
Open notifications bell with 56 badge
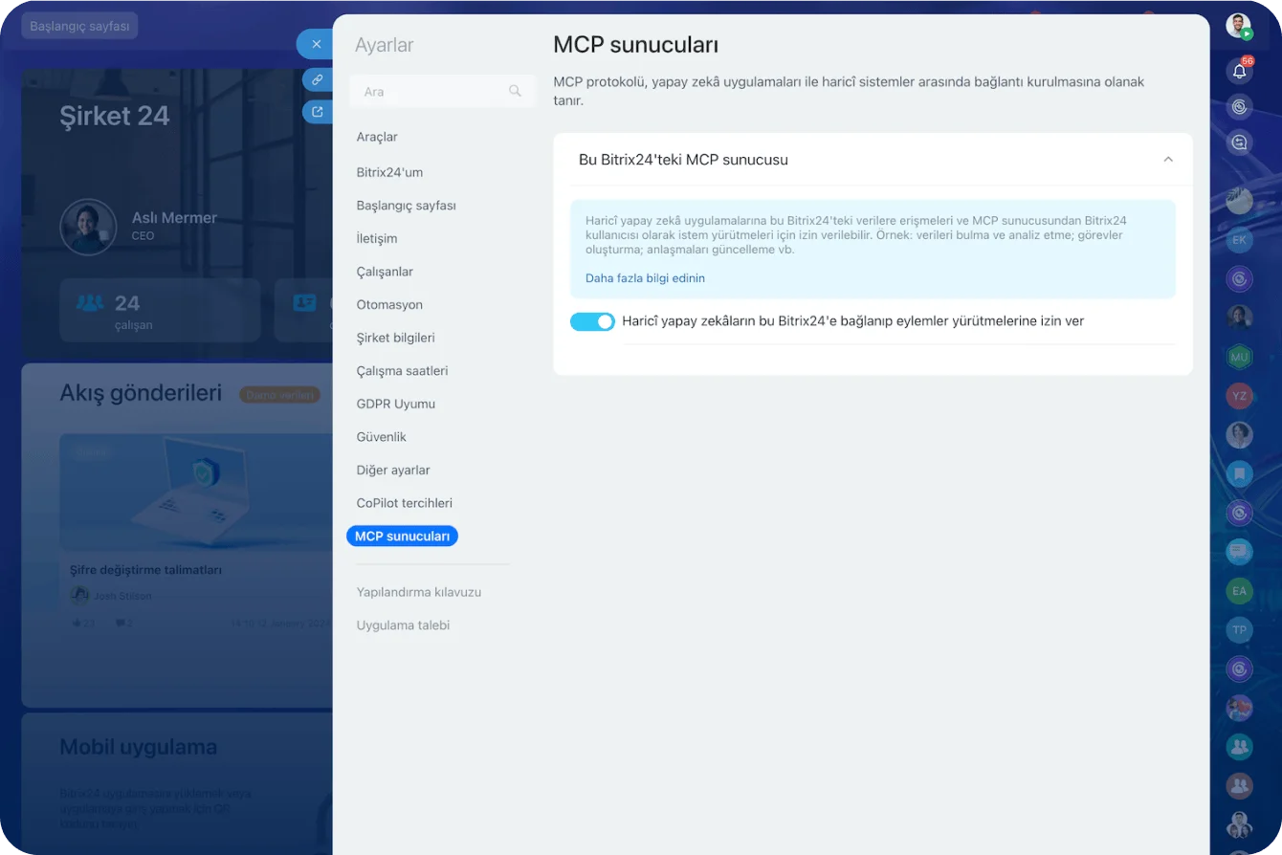1240,70
